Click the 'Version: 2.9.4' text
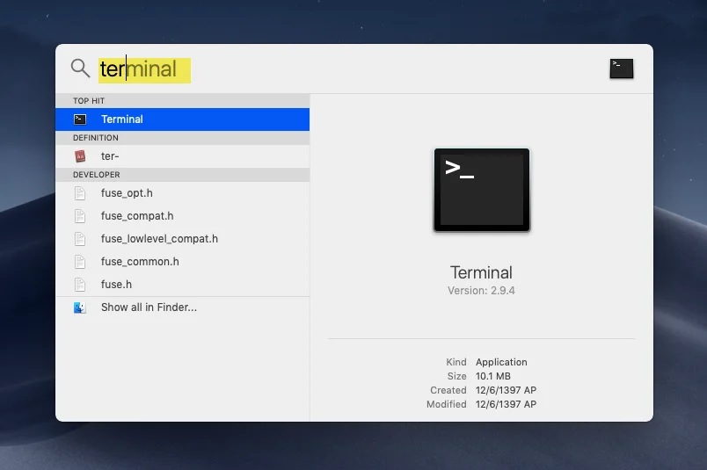The image size is (707, 470). 481,291
